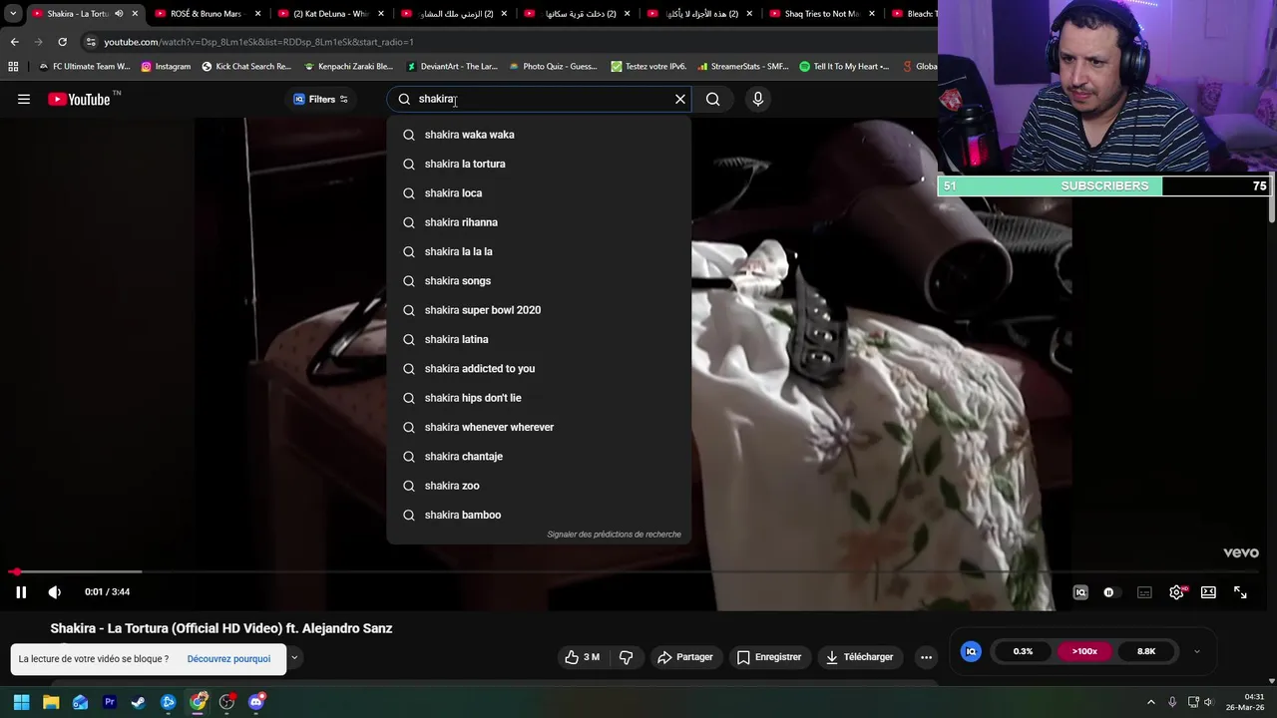Choose suggestion shakira loca
Screen dimensions: 1277x718
click(x=539, y=192)
